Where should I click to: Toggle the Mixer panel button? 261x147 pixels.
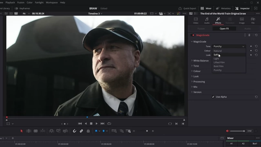(x=206, y=8)
